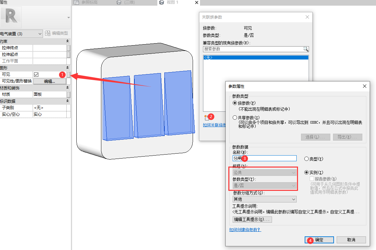Screen dimensions: 376x250
Task: Open the 如何创建族参数? help link
Action: point(245,230)
